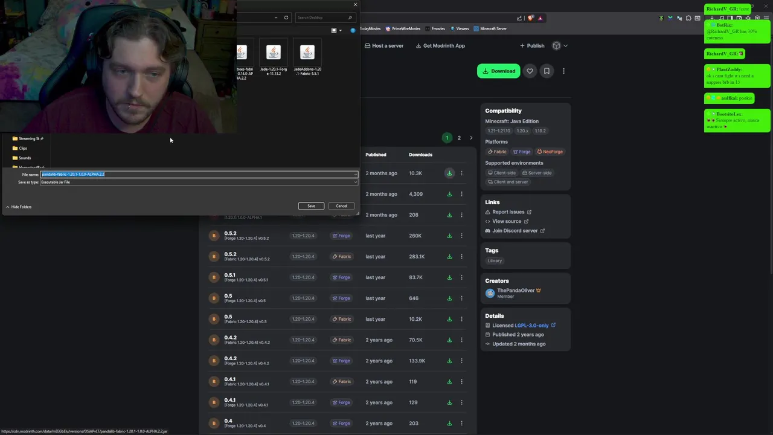Expand the address path history dropdown
This screenshot has width=773, height=435.
(x=276, y=18)
